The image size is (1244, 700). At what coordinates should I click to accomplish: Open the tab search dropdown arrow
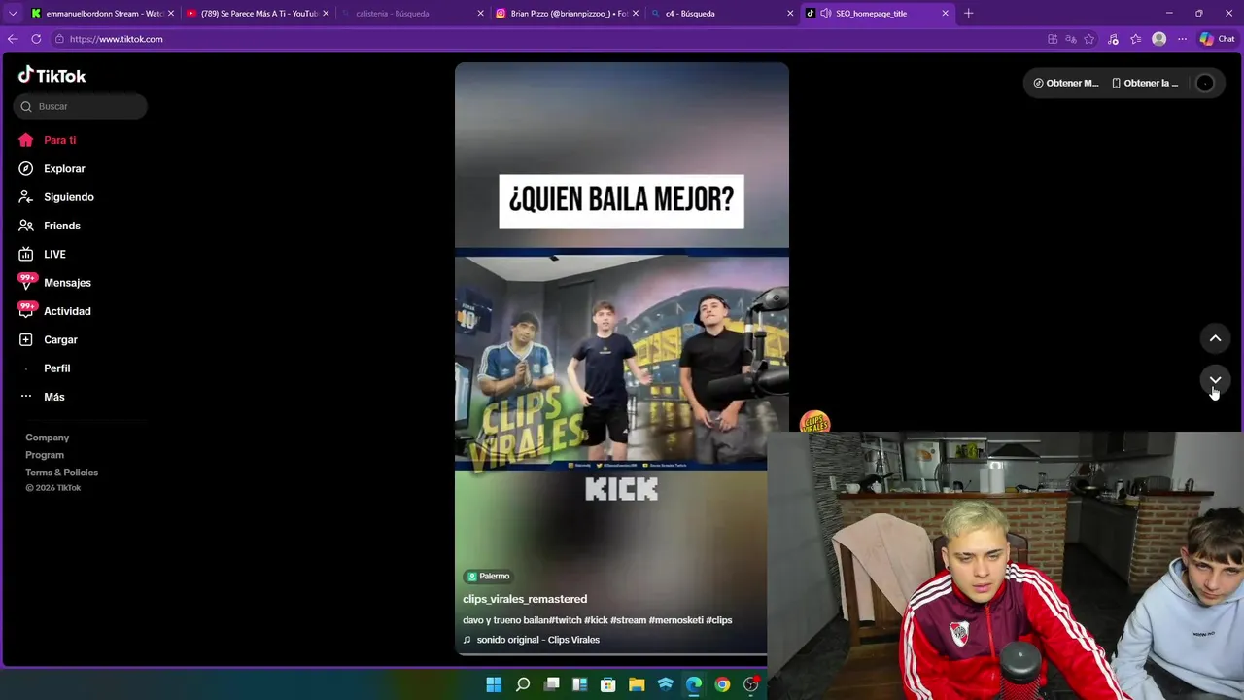(12, 14)
